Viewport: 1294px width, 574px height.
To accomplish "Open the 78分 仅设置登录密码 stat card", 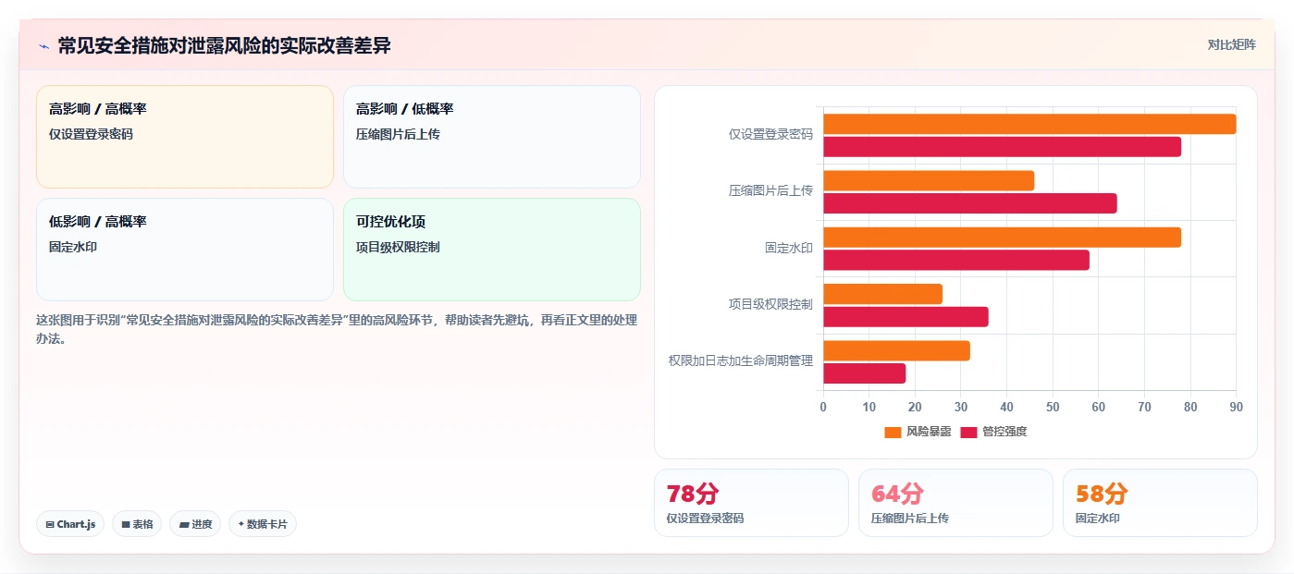I will pyautogui.click(x=751, y=503).
